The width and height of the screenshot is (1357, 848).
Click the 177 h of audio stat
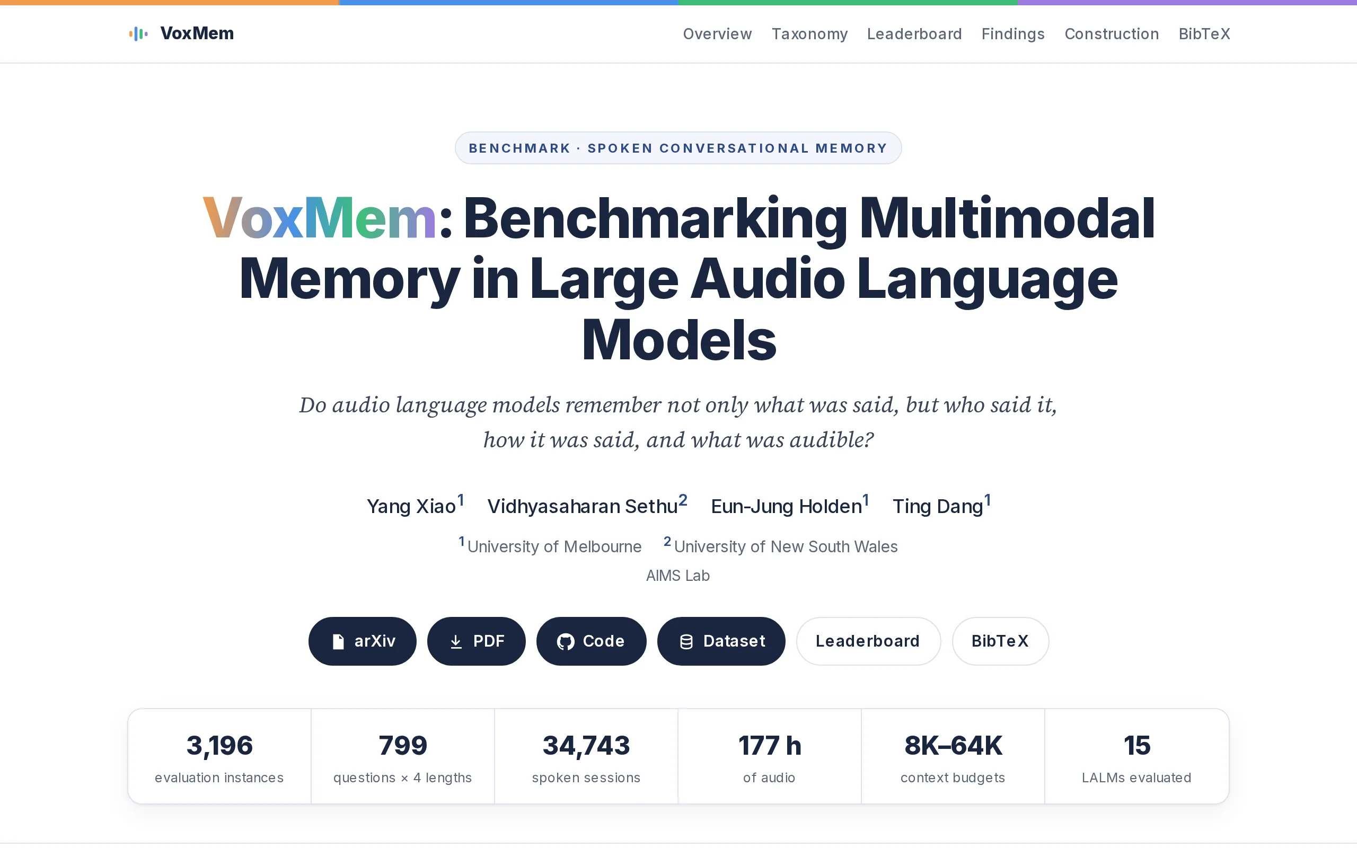(769, 757)
